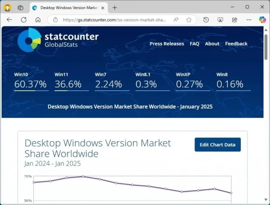This screenshot has width=270, height=205.
Task: Open Settings and more menu
Action: coord(249,20)
